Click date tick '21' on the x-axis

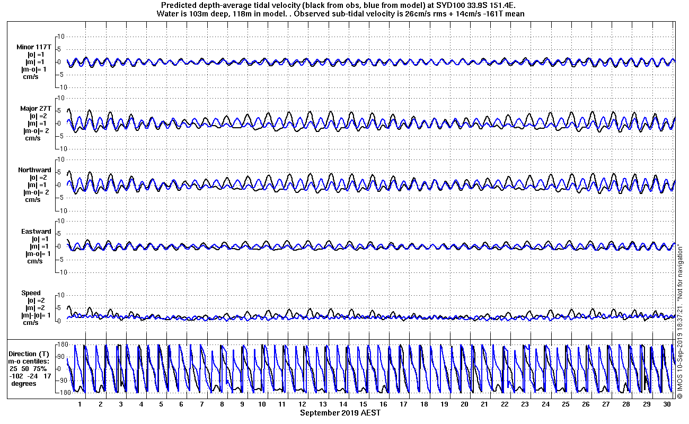[484, 404]
